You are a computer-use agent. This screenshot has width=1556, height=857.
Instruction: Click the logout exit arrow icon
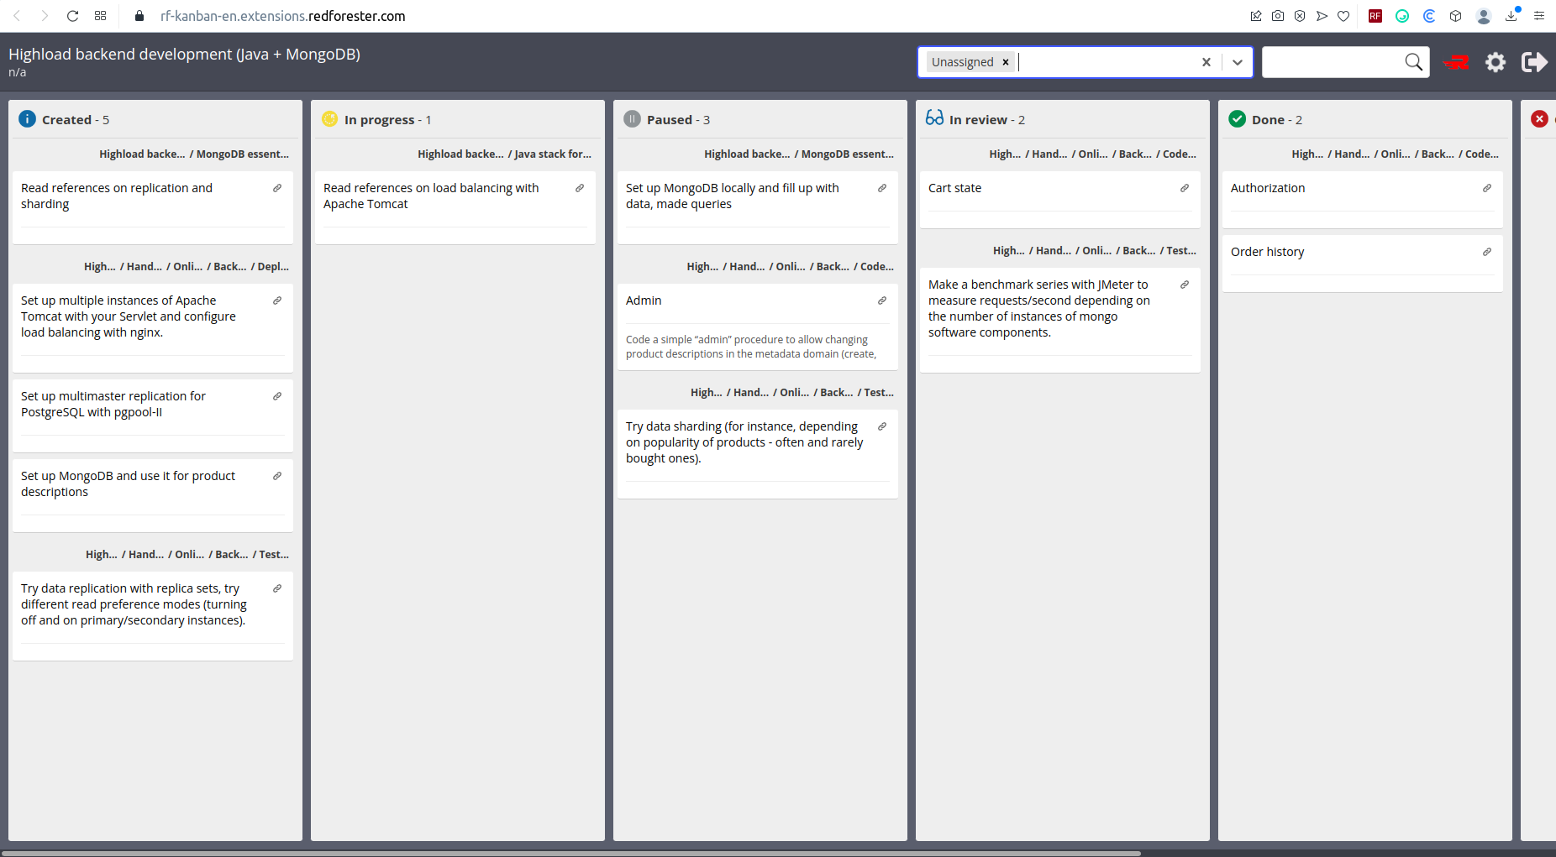coord(1534,62)
